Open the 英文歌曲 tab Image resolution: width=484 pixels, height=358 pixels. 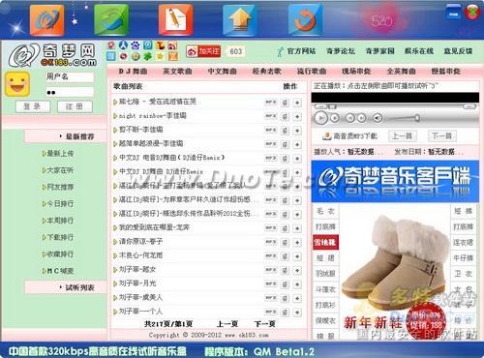pyautogui.click(x=177, y=71)
